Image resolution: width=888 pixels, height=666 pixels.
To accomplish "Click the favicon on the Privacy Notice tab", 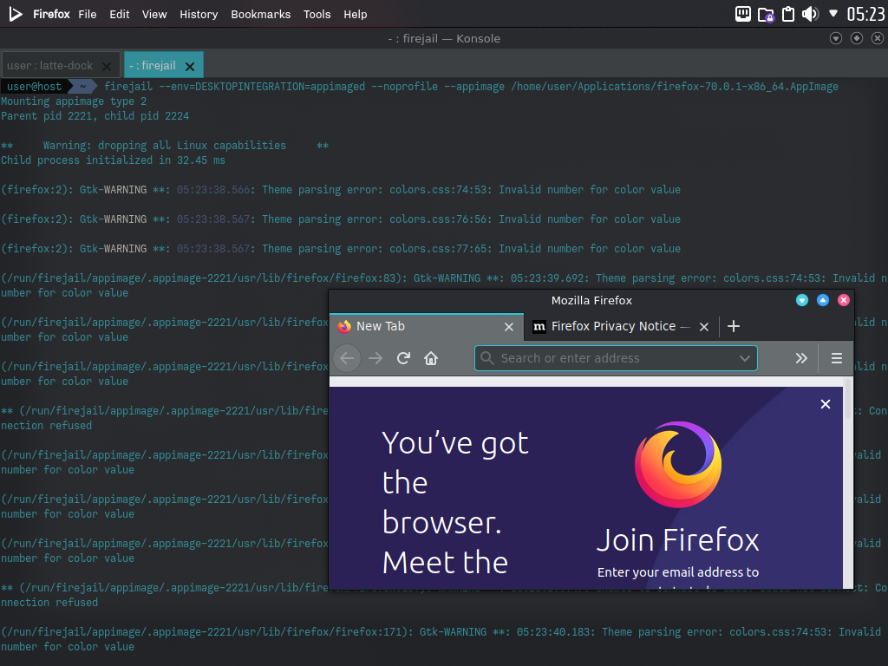I will coord(539,327).
